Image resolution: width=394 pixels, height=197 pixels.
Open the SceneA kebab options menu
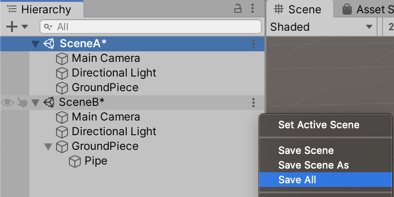pos(253,44)
